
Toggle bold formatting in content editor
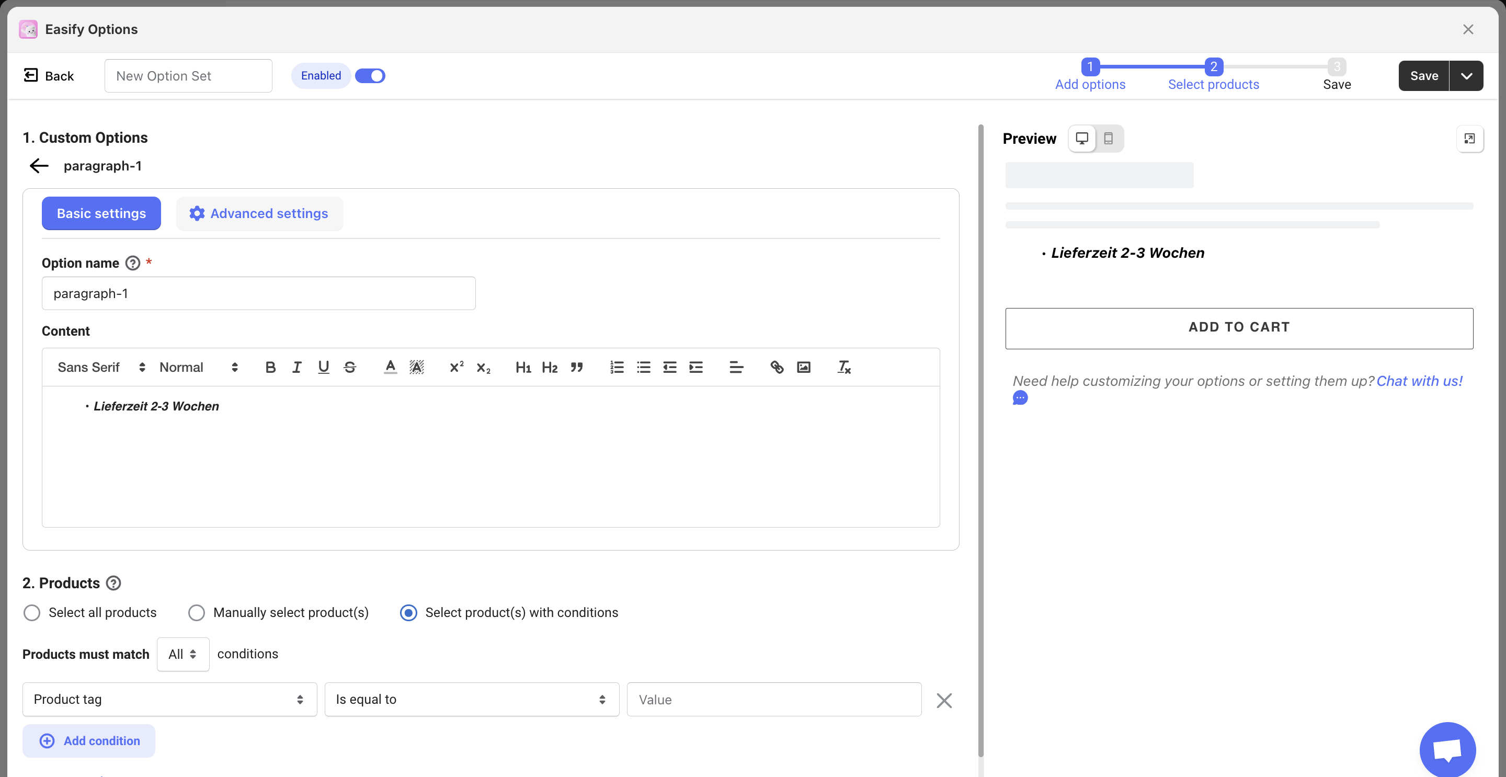[269, 367]
